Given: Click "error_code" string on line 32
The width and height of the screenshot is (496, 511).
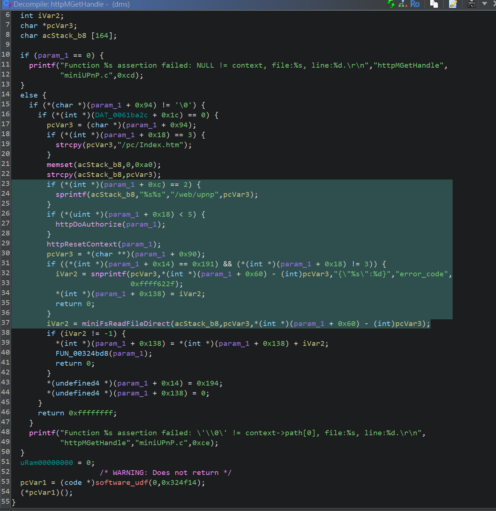Looking at the screenshot, I should (422, 274).
